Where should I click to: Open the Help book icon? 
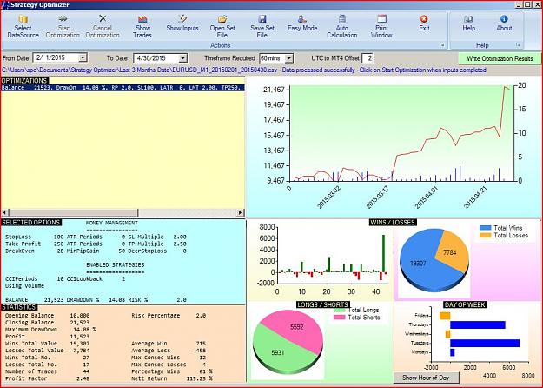coord(468,19)
